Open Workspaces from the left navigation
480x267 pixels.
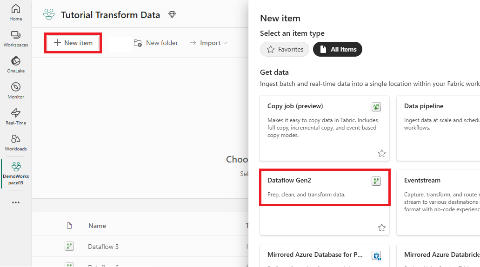click(16, 39)
